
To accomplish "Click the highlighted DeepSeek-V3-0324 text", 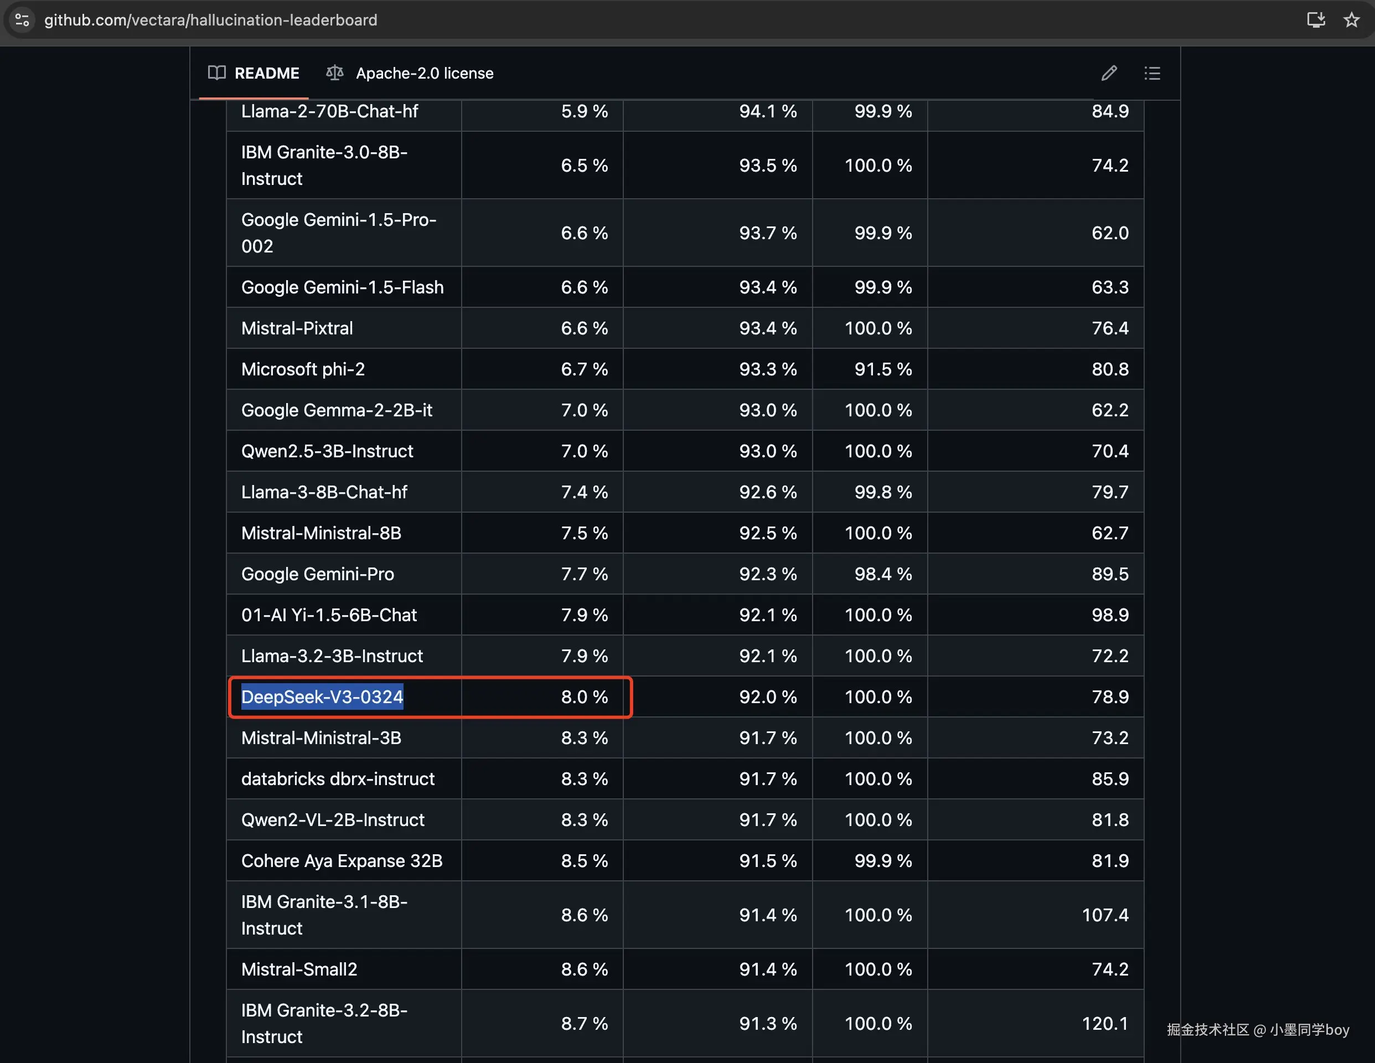I will (322, 696).
